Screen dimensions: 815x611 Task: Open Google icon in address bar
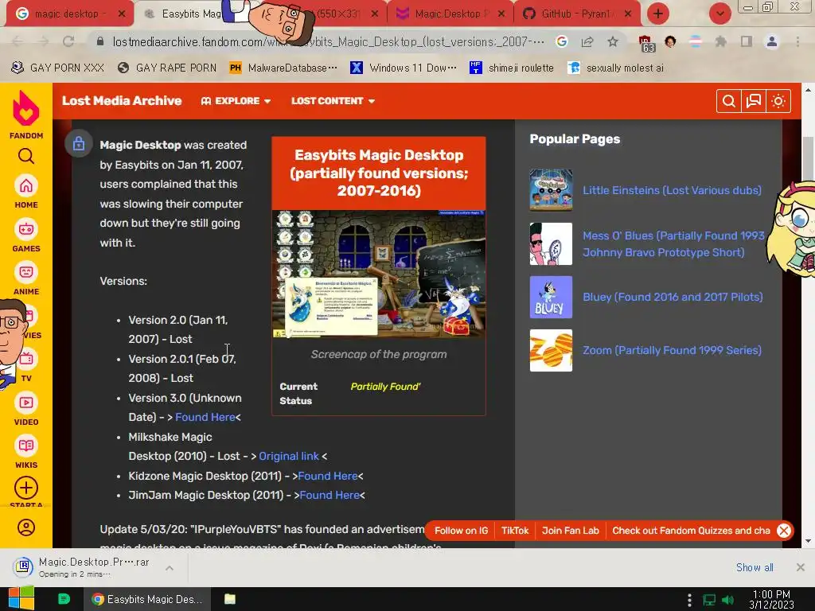point(561,41)
